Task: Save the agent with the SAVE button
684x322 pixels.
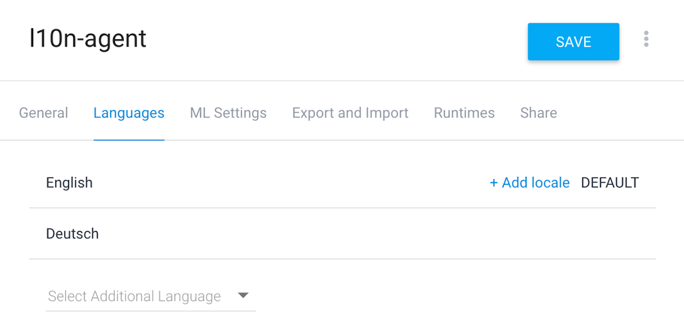Action: point(573,42)
